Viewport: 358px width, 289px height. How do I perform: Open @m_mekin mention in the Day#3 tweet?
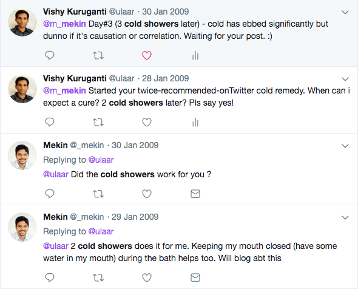64,24
